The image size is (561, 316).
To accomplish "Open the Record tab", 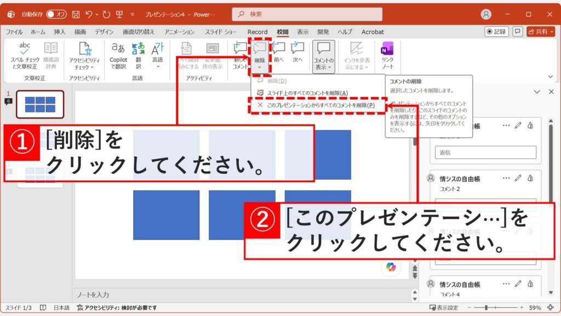I will [x=257, y=32].
